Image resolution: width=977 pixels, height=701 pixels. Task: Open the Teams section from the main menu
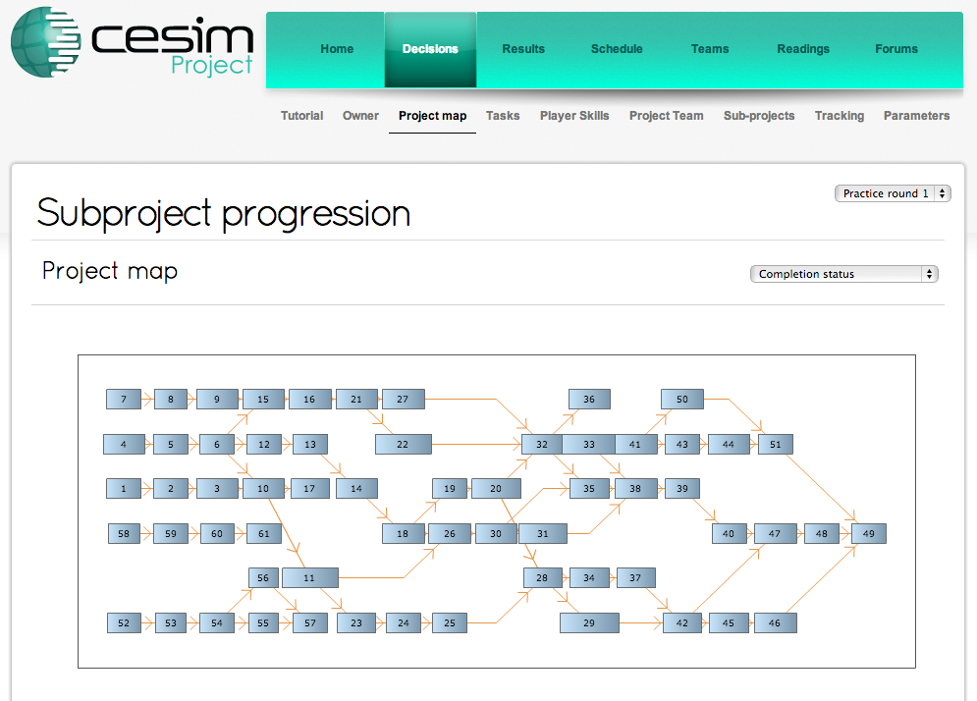(x=709, y=48)
